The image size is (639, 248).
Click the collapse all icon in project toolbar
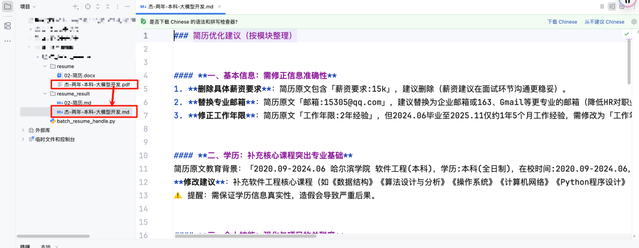pyautogui.click(x=108, y=7)
